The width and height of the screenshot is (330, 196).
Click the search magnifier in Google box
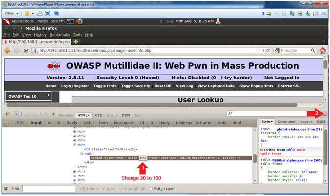[313, 50]
